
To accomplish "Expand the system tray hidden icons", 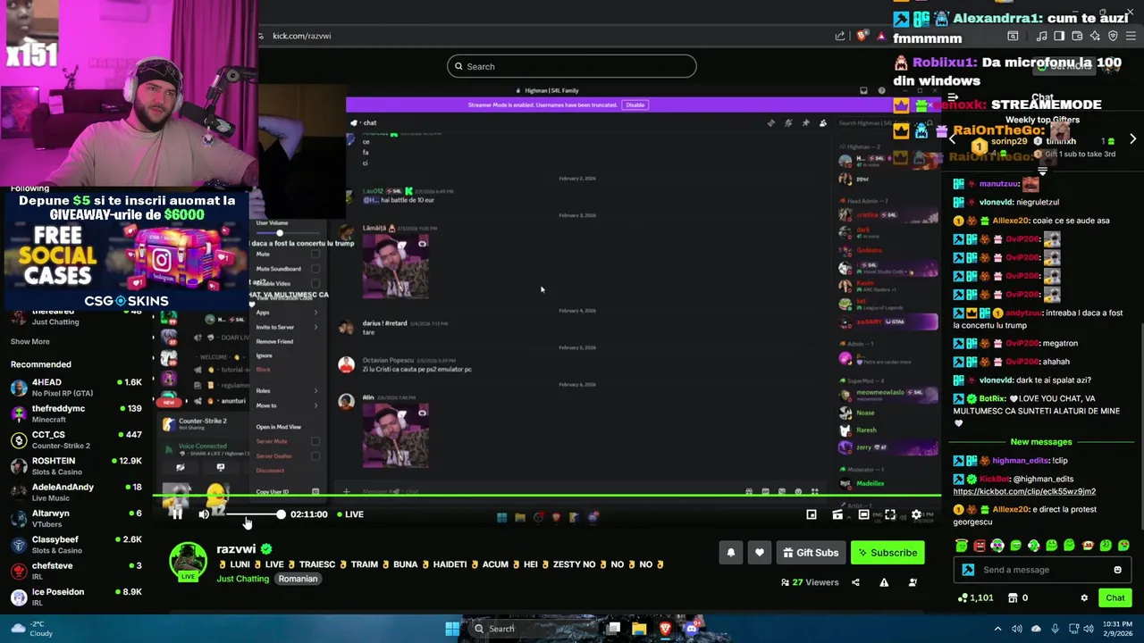I will tap(998, 629).
